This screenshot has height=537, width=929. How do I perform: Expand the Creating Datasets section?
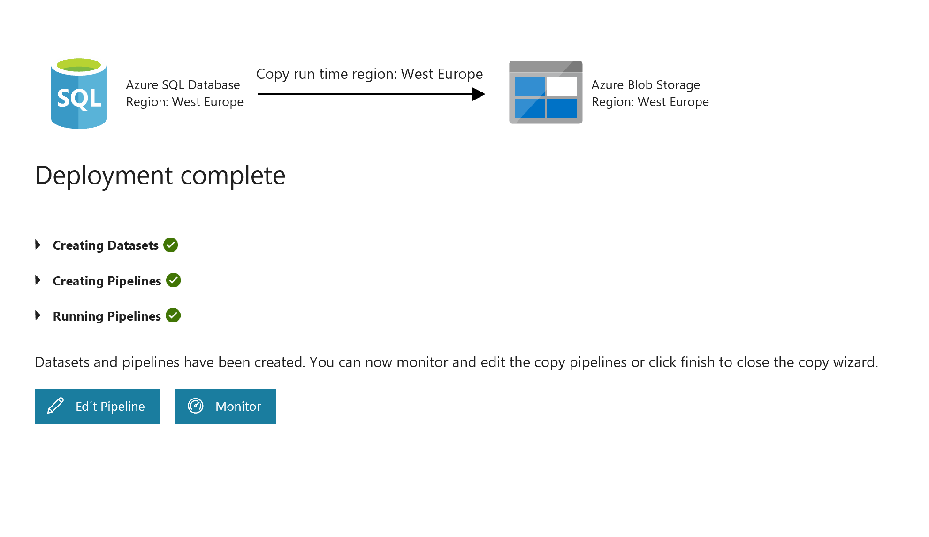38,245
